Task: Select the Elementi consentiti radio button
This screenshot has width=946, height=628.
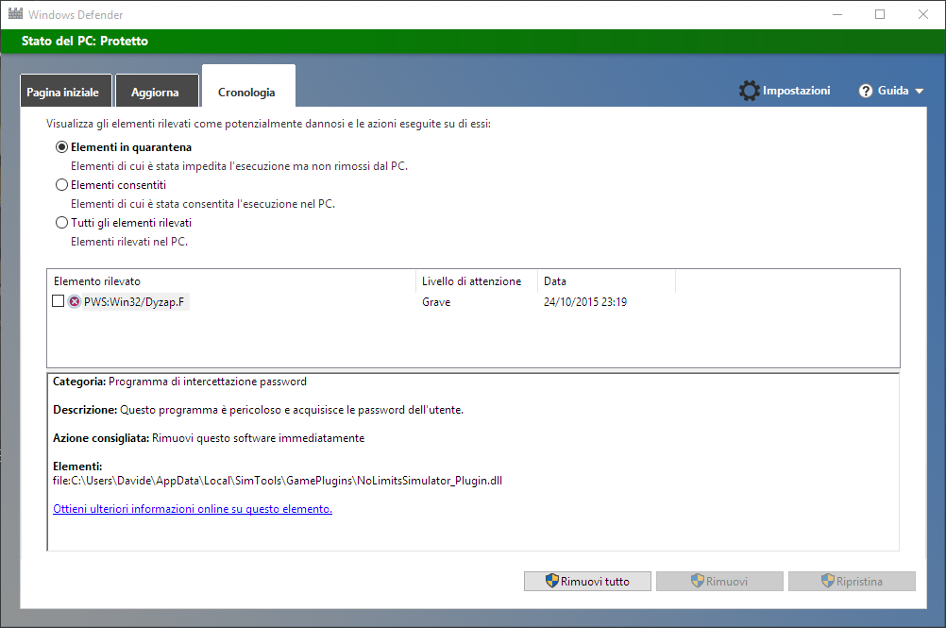Action: (x=61, y=185)
